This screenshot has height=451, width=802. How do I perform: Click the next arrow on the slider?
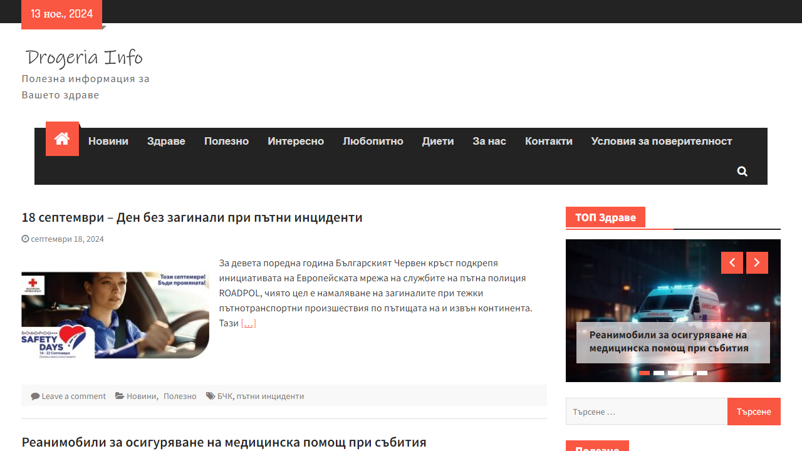point(757,262)
